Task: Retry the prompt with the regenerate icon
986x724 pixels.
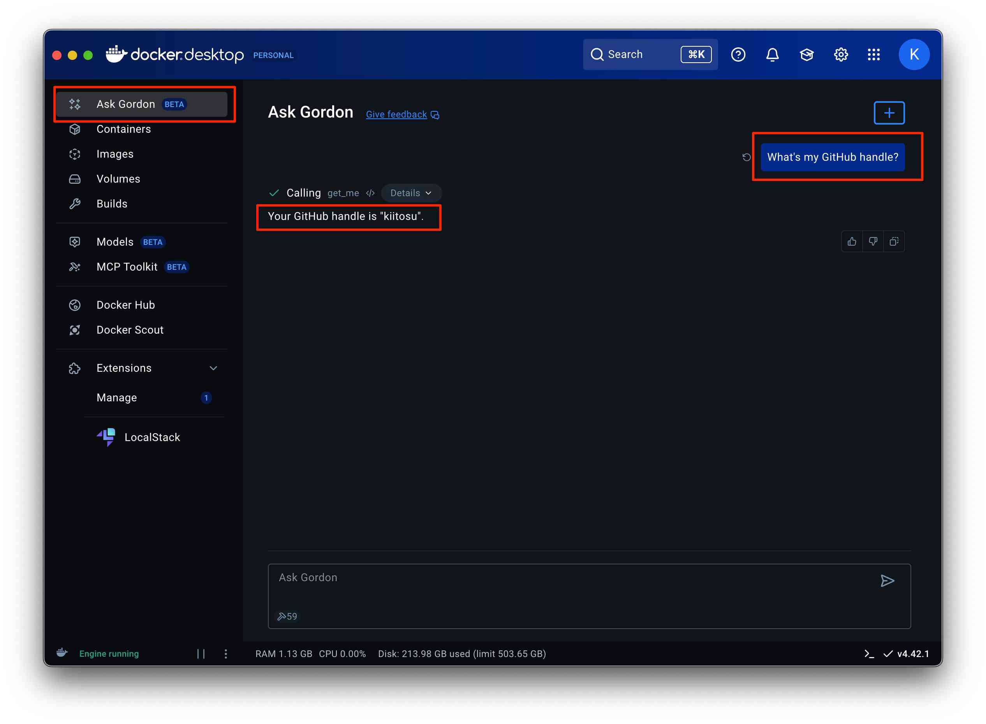Action: click(x=746, y=157)
